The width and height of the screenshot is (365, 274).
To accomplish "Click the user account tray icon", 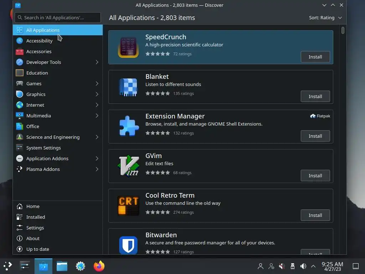I will coord(261,266).
